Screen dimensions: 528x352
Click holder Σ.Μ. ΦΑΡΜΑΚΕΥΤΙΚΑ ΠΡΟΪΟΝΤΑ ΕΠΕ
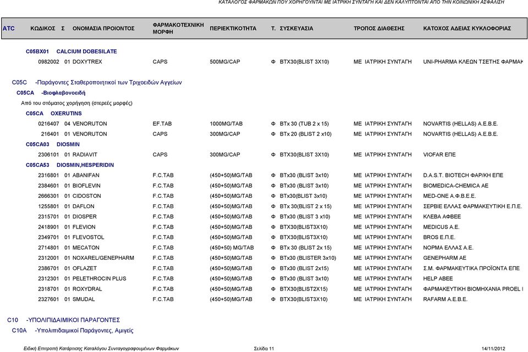click(x=471, y=269)
